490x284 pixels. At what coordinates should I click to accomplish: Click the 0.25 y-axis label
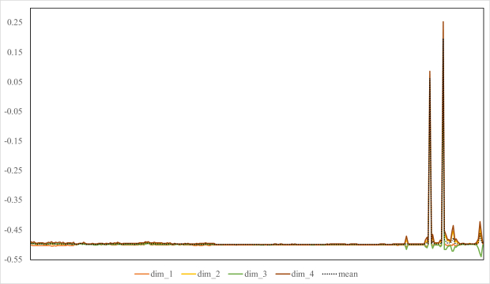pyautogui.click(x=15, y=22)
